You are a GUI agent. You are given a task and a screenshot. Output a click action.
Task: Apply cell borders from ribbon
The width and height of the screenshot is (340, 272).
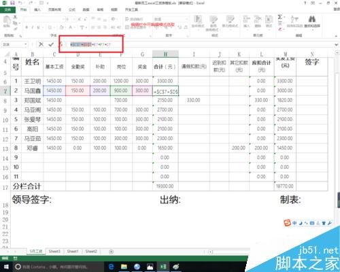[x=50, y=27]
